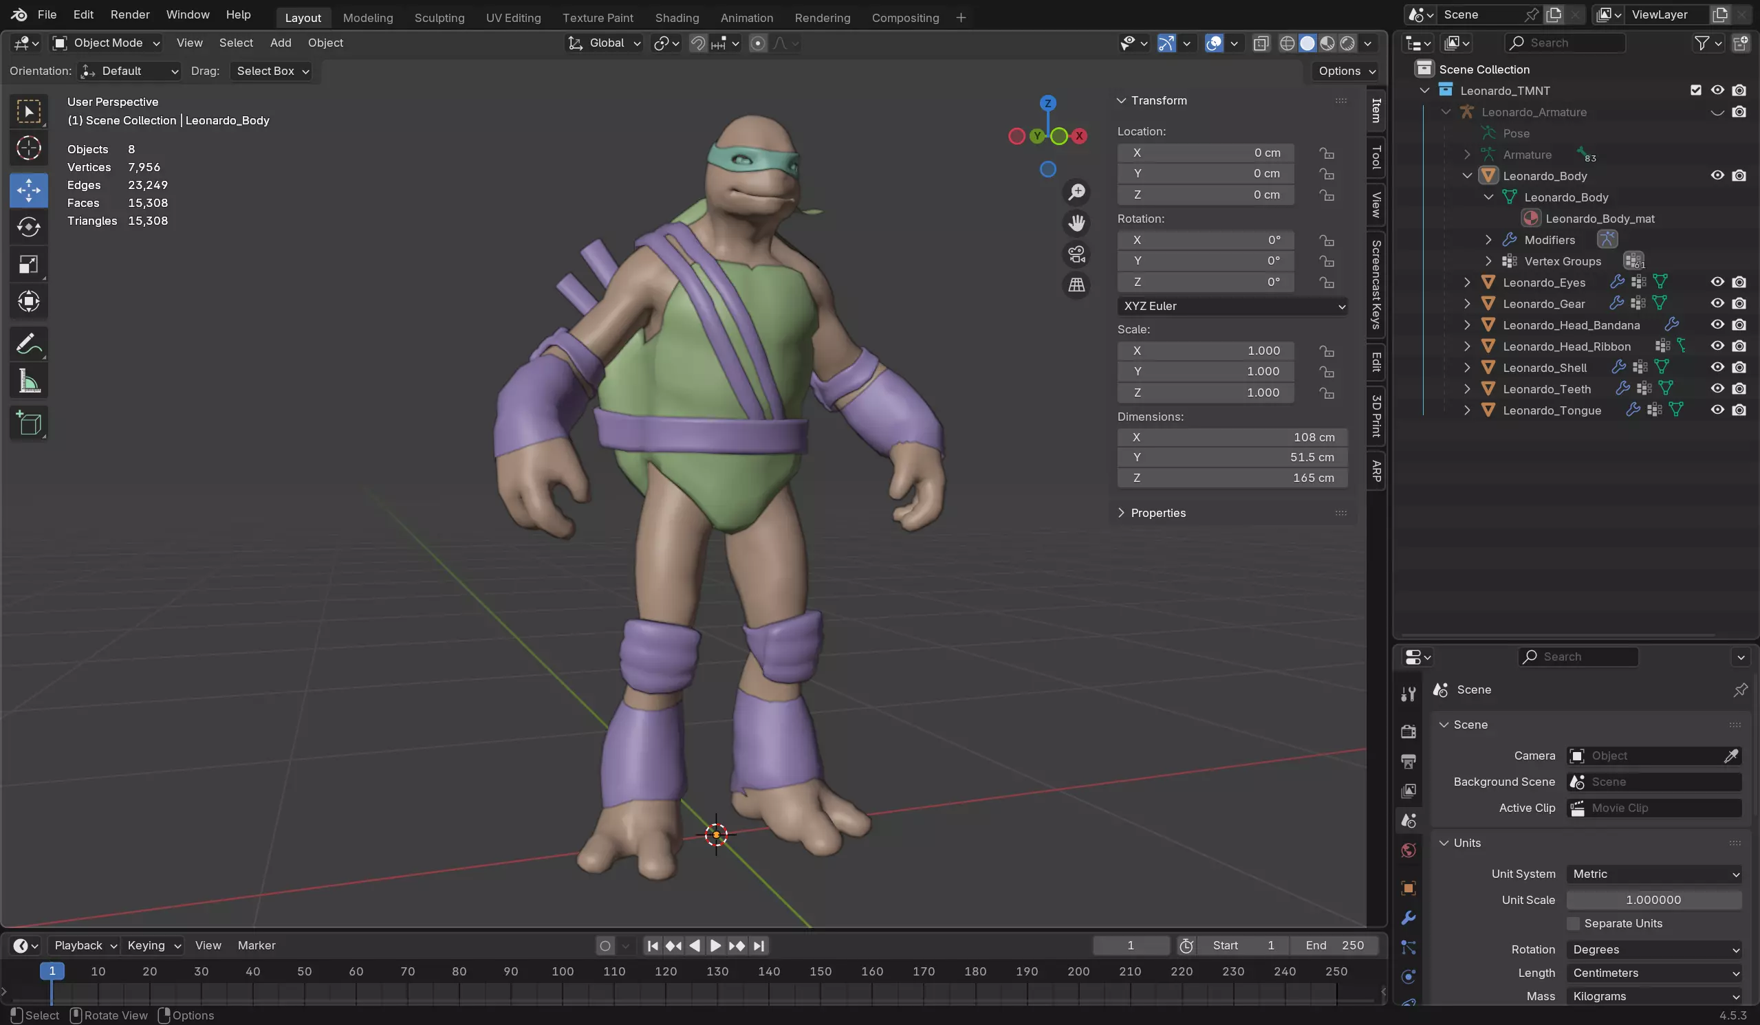1760x1025 pixels.
Task: Switch perspective/orthographic grid icon
Action: pos(1076,285)
